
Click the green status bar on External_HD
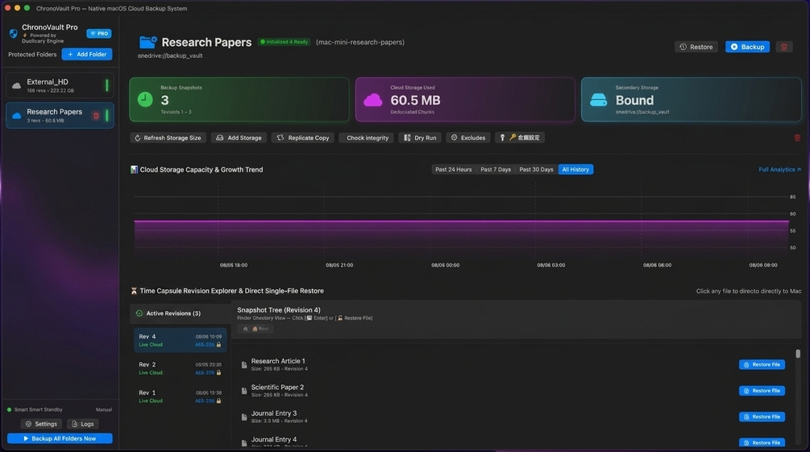pos(107,85)
